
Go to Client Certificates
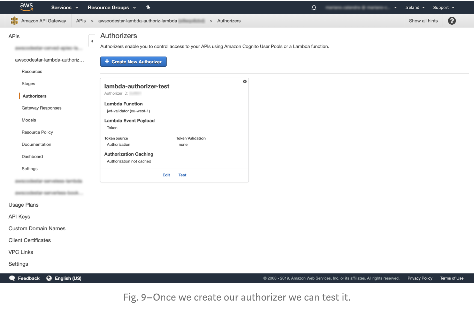pos(30,240)
